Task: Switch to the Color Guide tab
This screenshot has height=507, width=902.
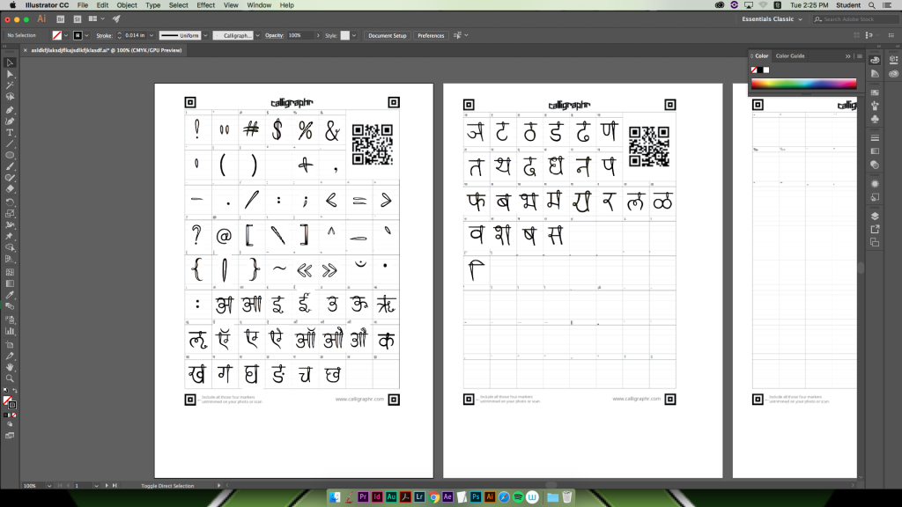Action: (x=790, y=55)
